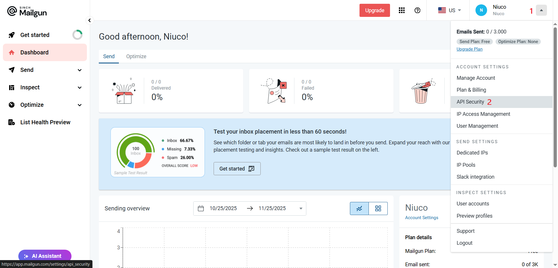Click the Send paper-plane icon

coord(12,70)
